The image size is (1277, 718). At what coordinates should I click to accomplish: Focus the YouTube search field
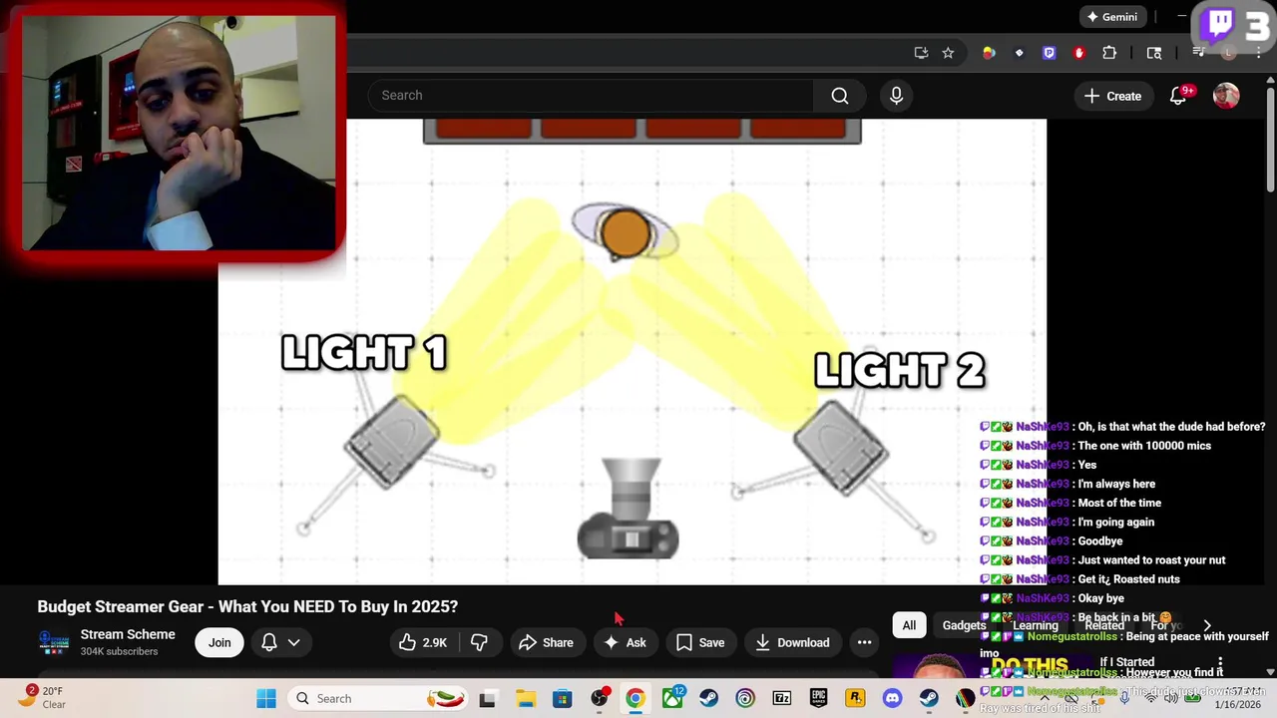click(590, 96)
